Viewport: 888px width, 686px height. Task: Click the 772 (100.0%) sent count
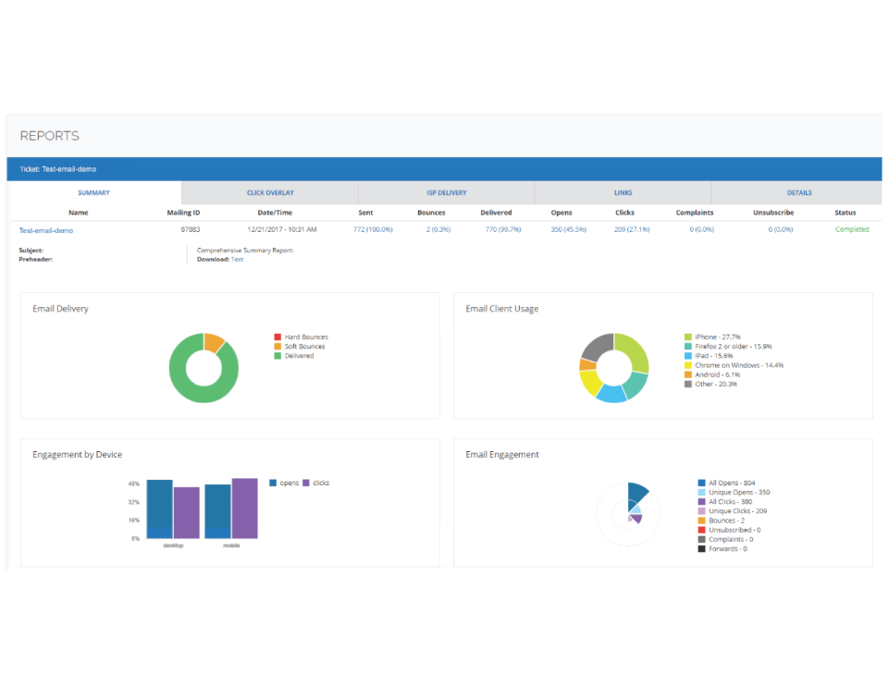[373, 229]
